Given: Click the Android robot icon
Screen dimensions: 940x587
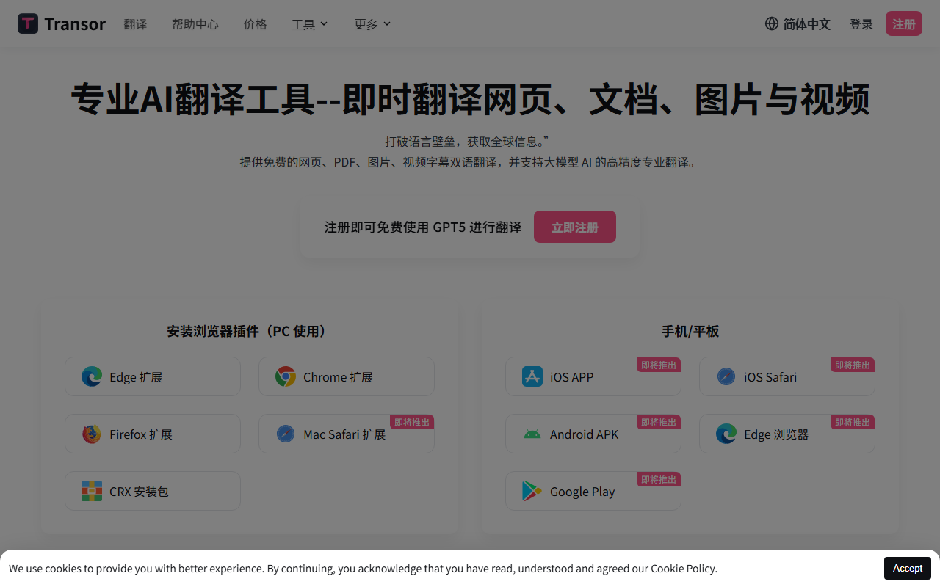Looking at the screenshot, I should tap(532, 434).
